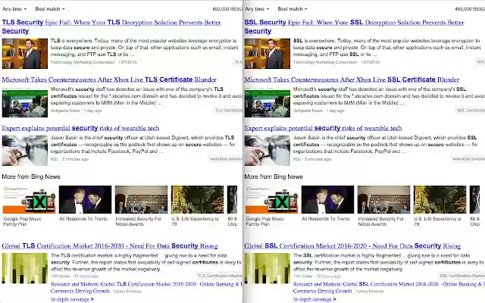Click the Technology Marketing Corporation source in the right pane
Image resolution: width=485 pixels, height=303 pixels.
[325, 62]
